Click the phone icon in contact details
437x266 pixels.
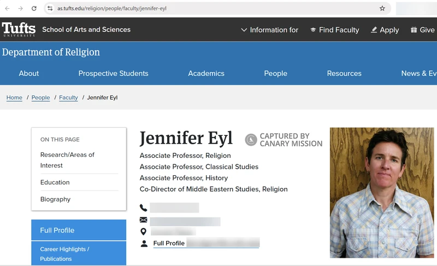pyautogui.click(x=144, y=208)
